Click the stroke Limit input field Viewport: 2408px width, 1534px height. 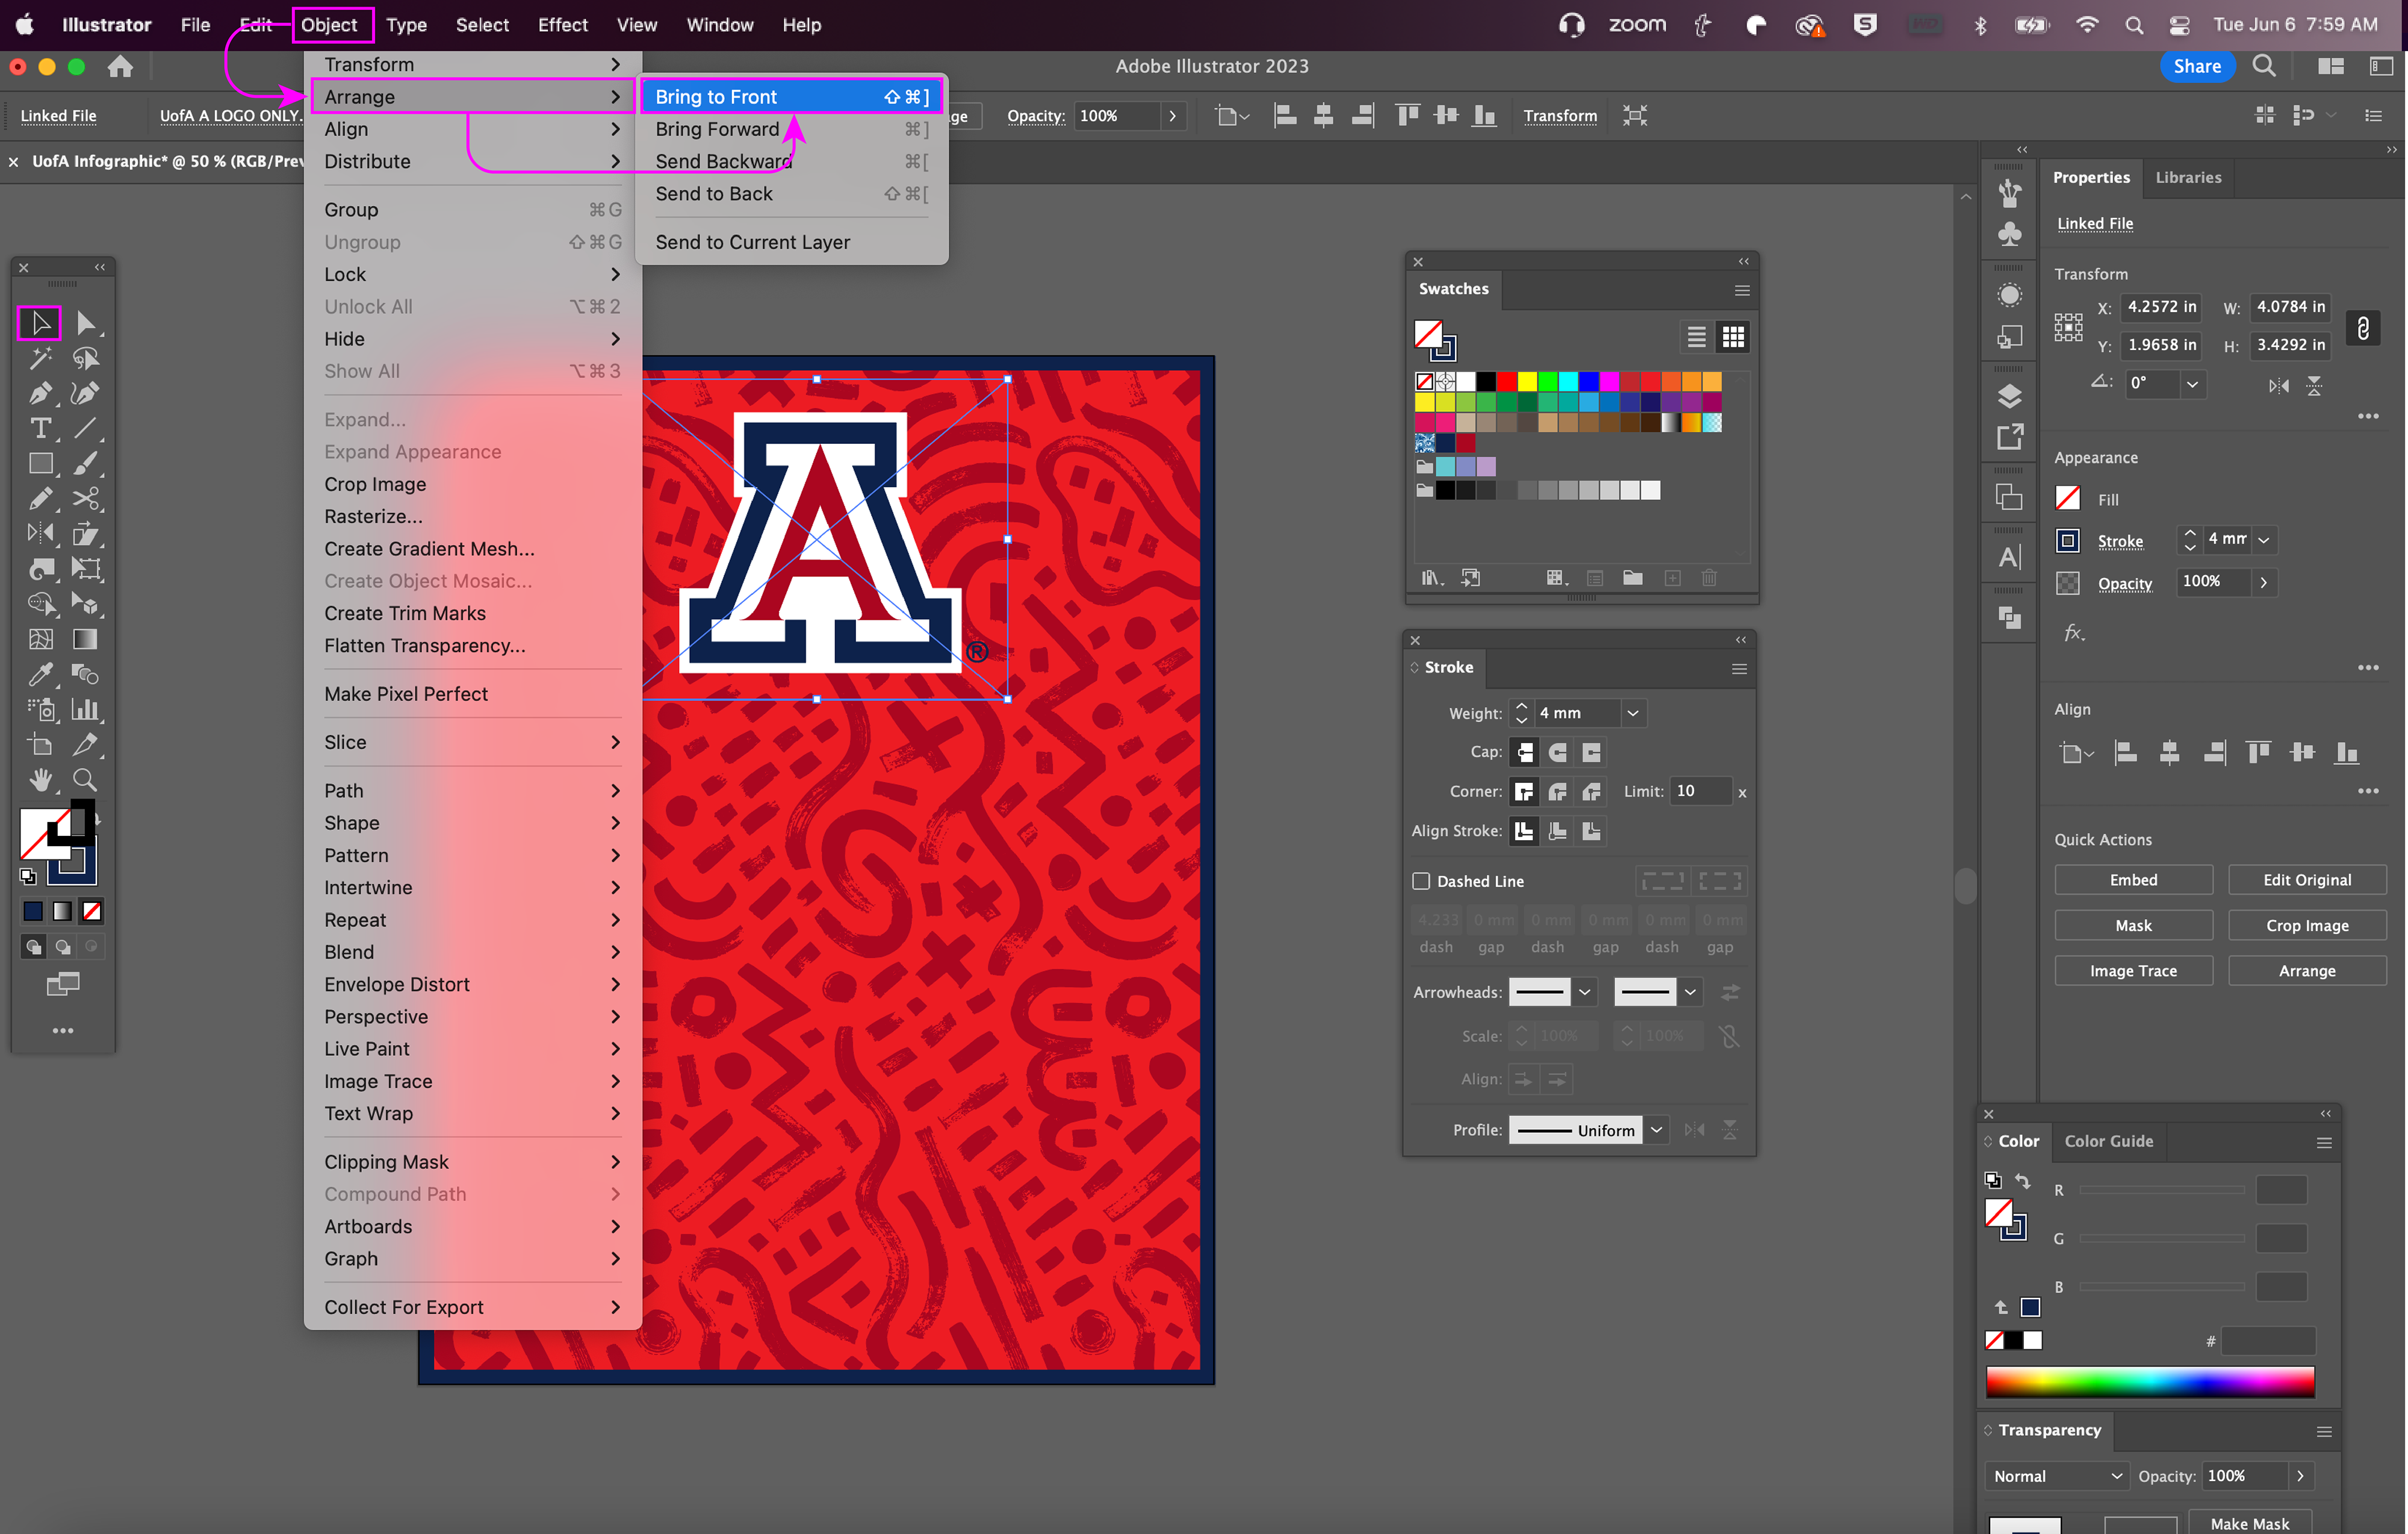pyautogui.click(x=1699, y=791)
